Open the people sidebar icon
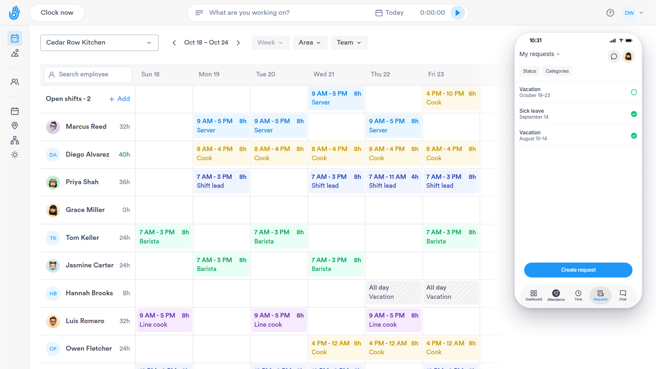Viewport: 656px width, 369px height. pyautogui.click(x=15, y=82)
